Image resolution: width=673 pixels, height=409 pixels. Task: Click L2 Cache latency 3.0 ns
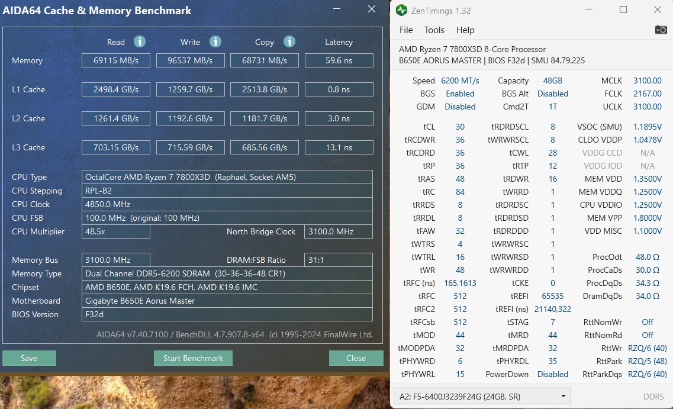(x=339, y=118)
